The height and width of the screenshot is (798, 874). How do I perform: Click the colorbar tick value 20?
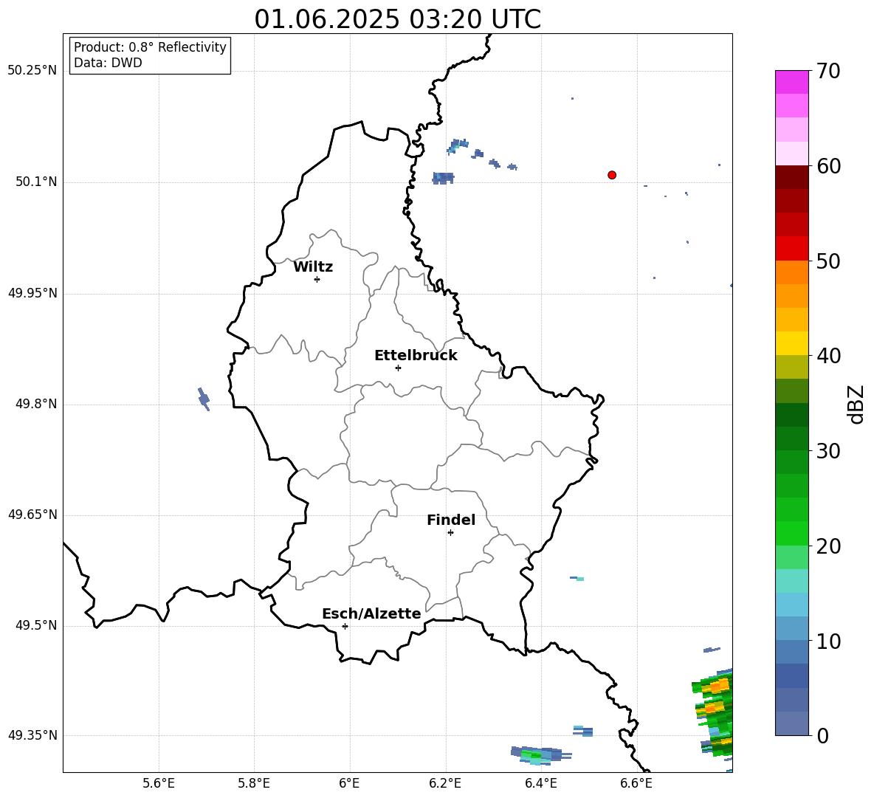pos(828,546)
